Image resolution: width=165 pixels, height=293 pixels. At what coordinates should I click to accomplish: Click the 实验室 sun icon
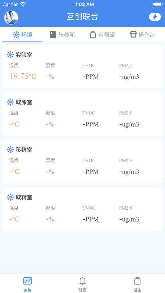tap(10, 55)
